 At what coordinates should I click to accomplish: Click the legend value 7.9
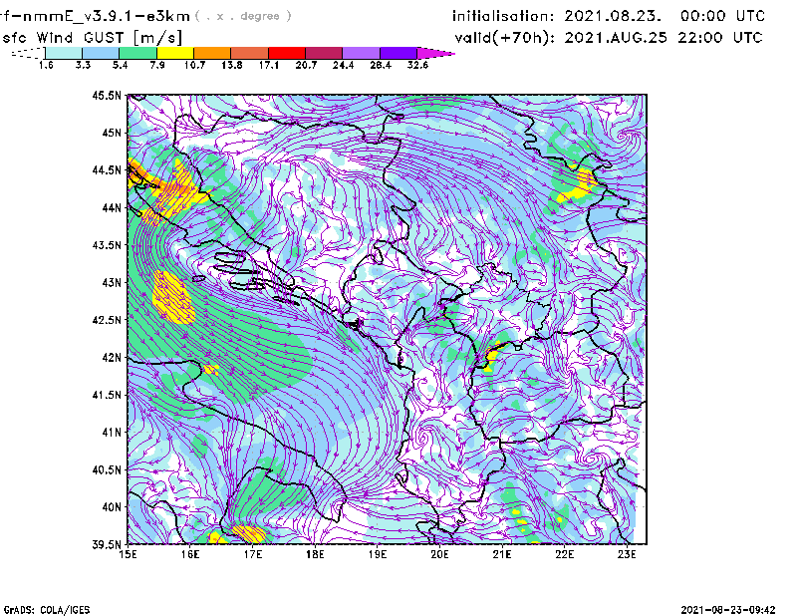[157, 65]
